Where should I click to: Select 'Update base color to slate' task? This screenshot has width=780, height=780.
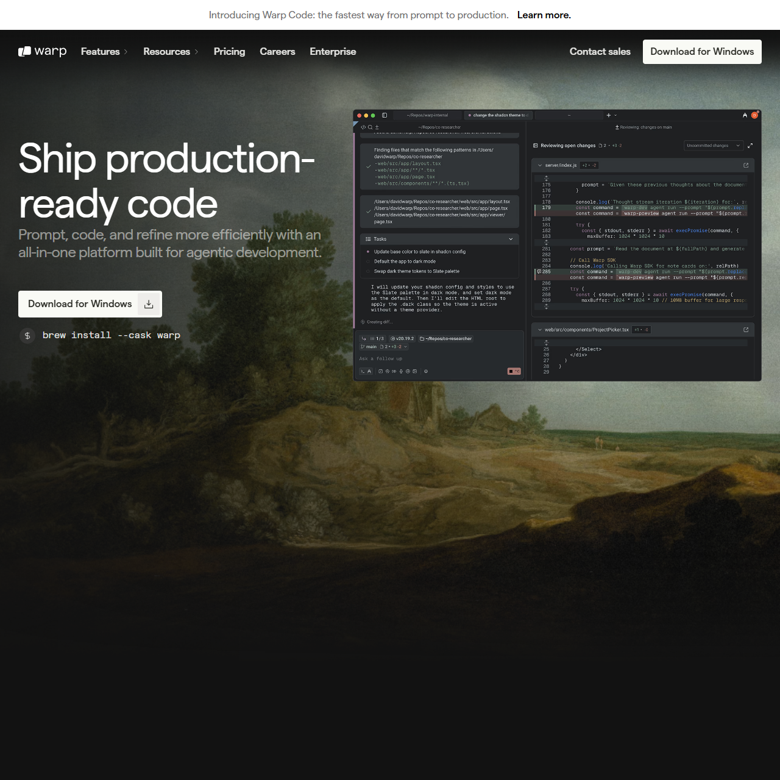[x=419, y=252]
